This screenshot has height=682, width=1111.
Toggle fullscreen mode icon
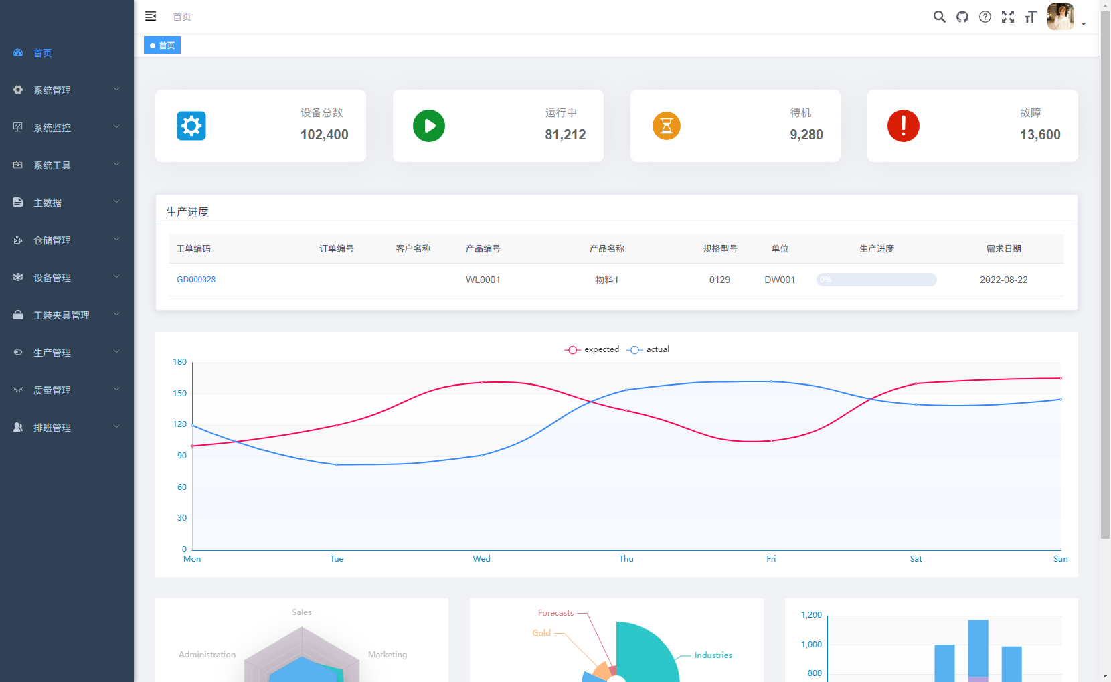click(1008, 17)
